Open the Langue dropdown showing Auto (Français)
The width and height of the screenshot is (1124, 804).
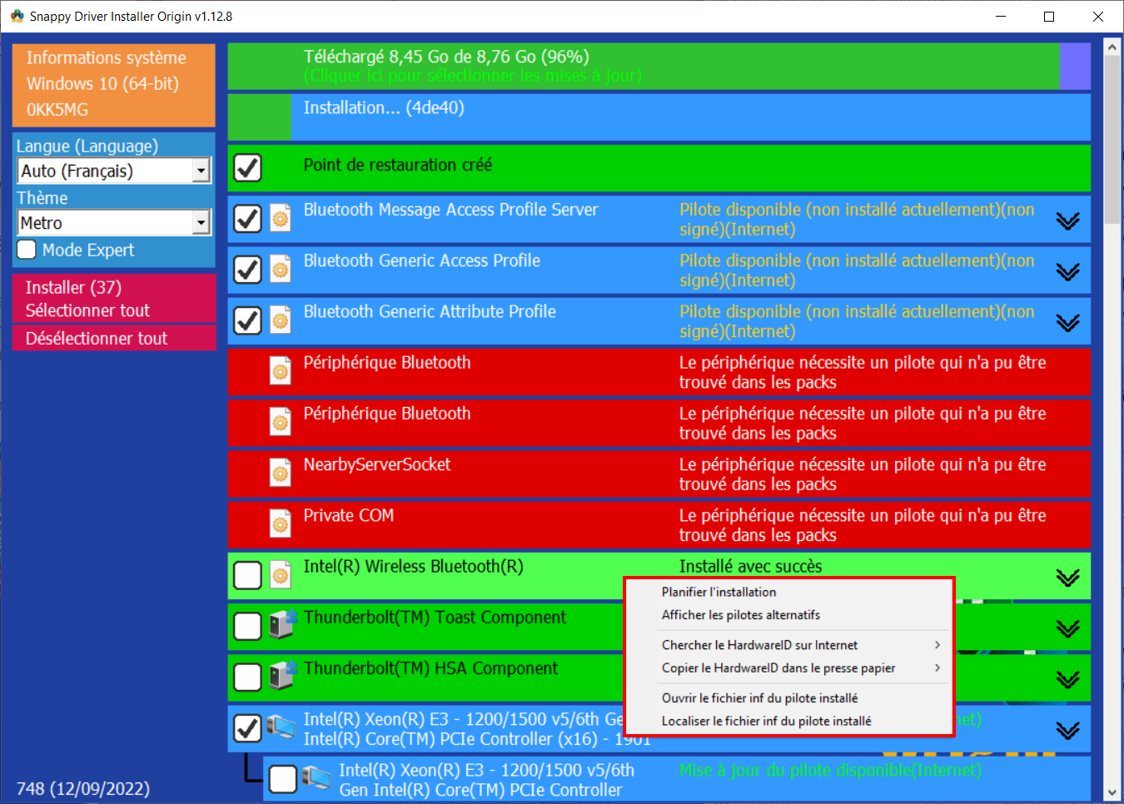pos(113,171)
